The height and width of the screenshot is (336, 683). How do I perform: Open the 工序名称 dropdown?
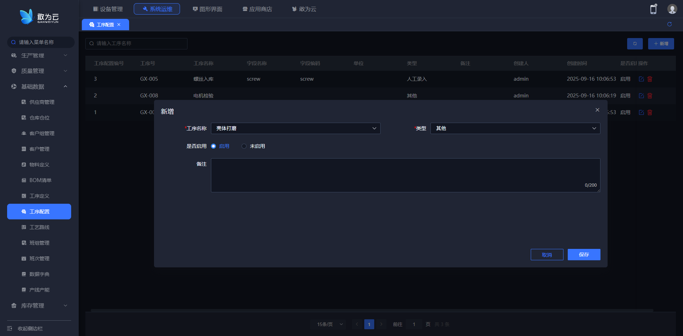pos(295,128)
